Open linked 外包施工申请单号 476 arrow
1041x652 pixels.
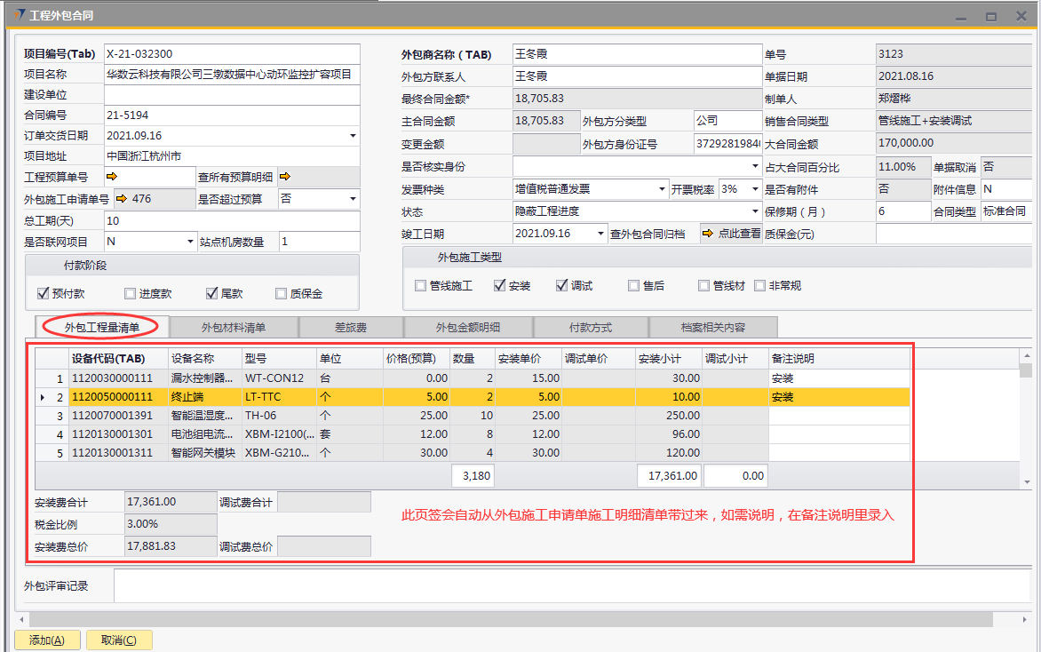(x=122, y=199)
